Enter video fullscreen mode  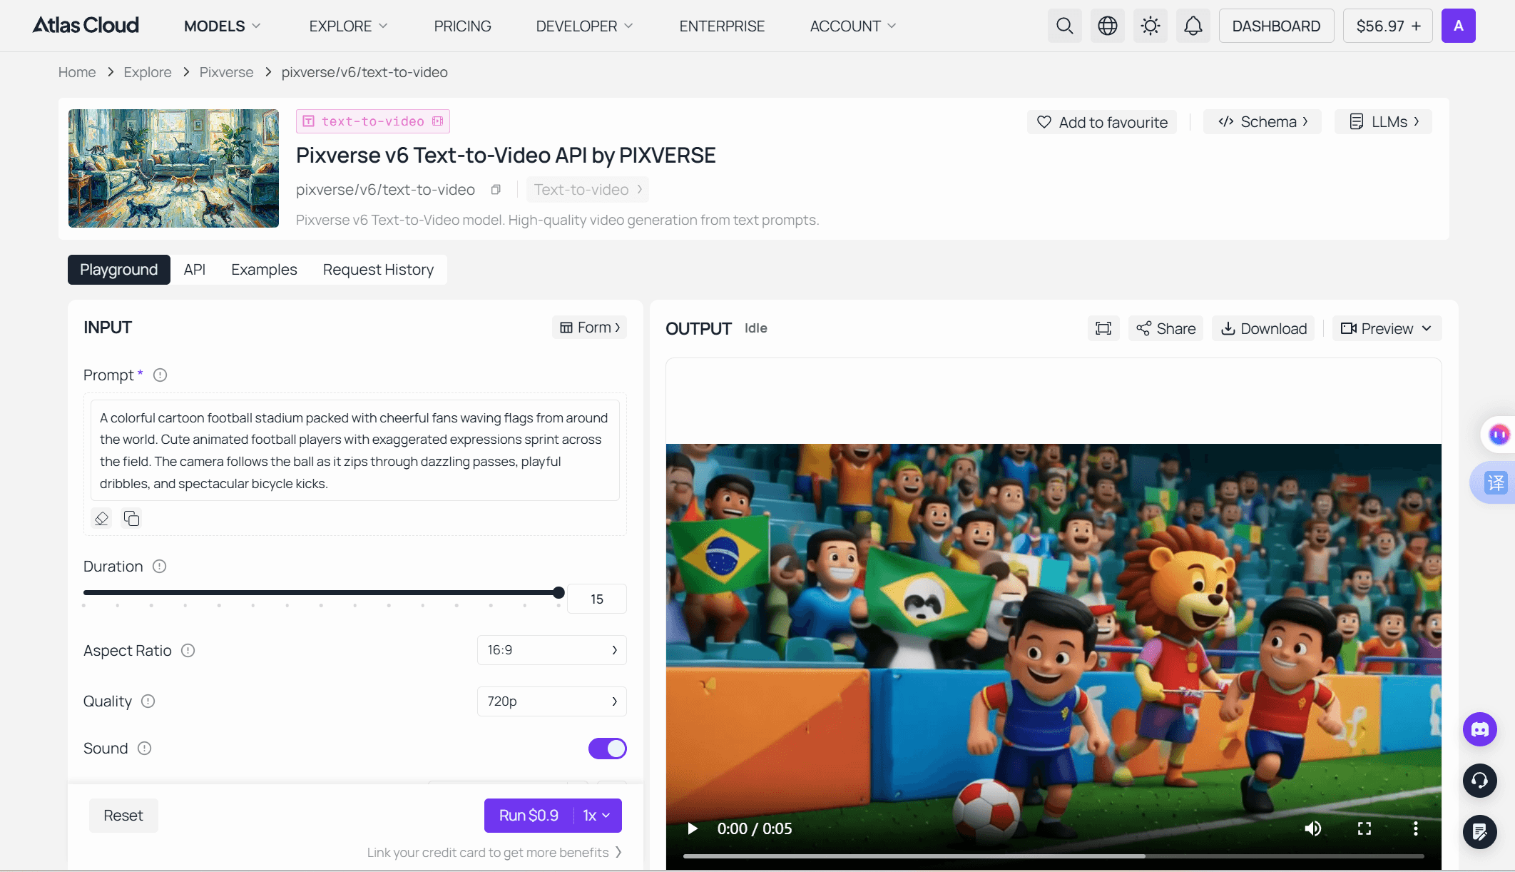point(1364,828)
